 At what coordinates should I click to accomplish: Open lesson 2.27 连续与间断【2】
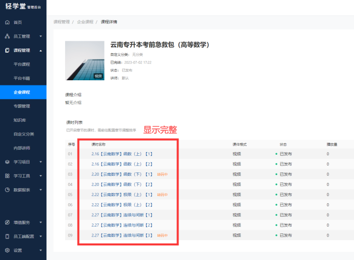(x=121, y=226)
